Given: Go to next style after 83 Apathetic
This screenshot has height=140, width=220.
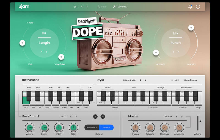Looking at the screenshot, I should coord(145,80).
